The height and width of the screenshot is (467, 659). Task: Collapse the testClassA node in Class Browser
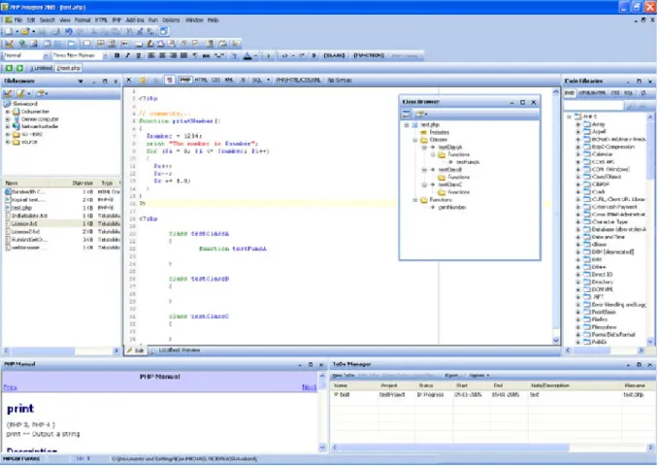424,148
